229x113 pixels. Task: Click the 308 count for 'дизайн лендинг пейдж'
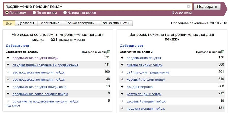pos(221,64)
